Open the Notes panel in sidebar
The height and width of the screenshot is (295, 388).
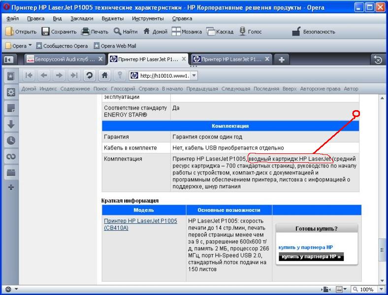point(11,108)
